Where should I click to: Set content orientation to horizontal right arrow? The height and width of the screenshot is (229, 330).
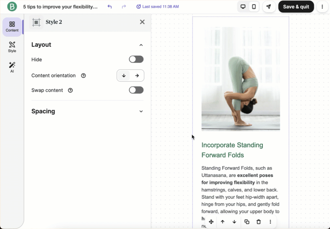(137, 76)
